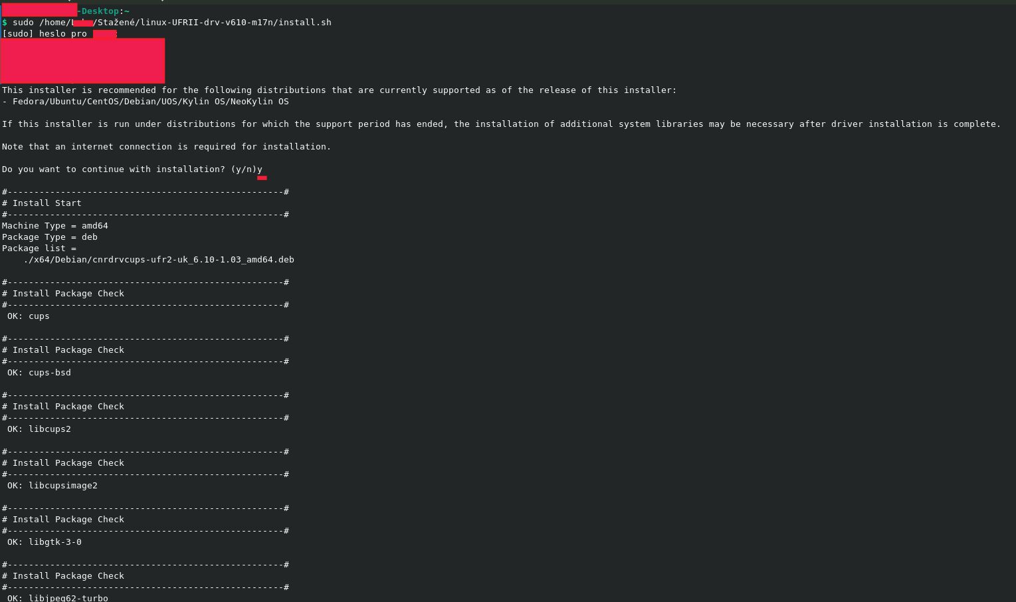The height and width of the screenshot is (602, 1016).
Task: Click the "# Install Start" header
Action: pyautogui.click(x=45, y=203)
